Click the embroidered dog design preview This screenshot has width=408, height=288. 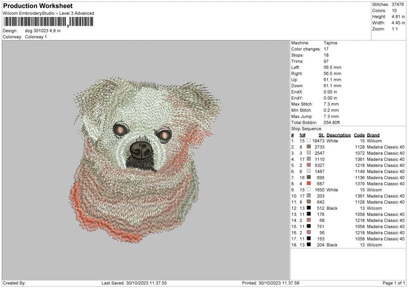point(146,160)
